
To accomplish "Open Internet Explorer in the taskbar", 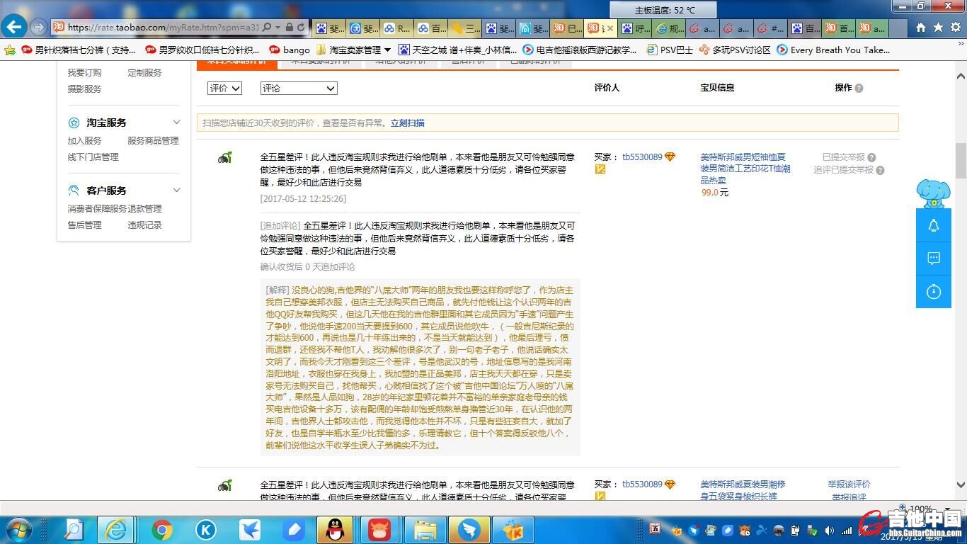I will [x=116, y=529].
